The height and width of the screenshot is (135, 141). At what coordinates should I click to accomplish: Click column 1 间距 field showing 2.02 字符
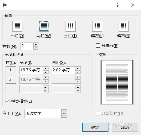click(63, 70)
